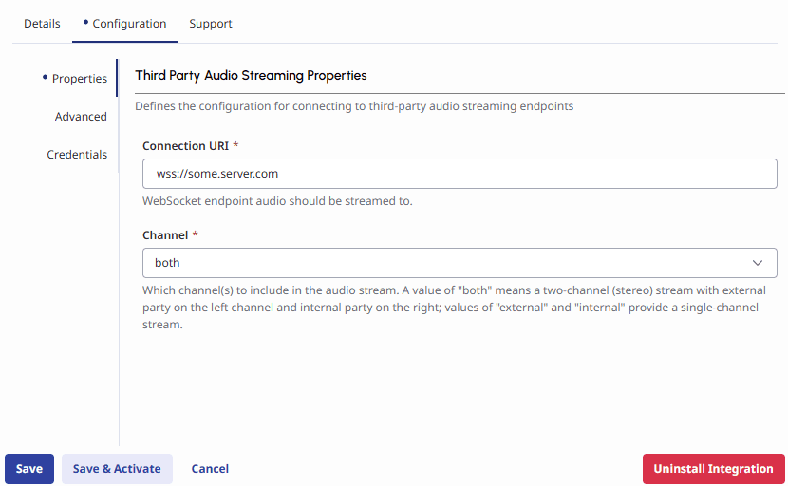The height and width of the screenshot is (486, 788).
Task: Open the Channel combo box showing 'both'
Action: 446,263
